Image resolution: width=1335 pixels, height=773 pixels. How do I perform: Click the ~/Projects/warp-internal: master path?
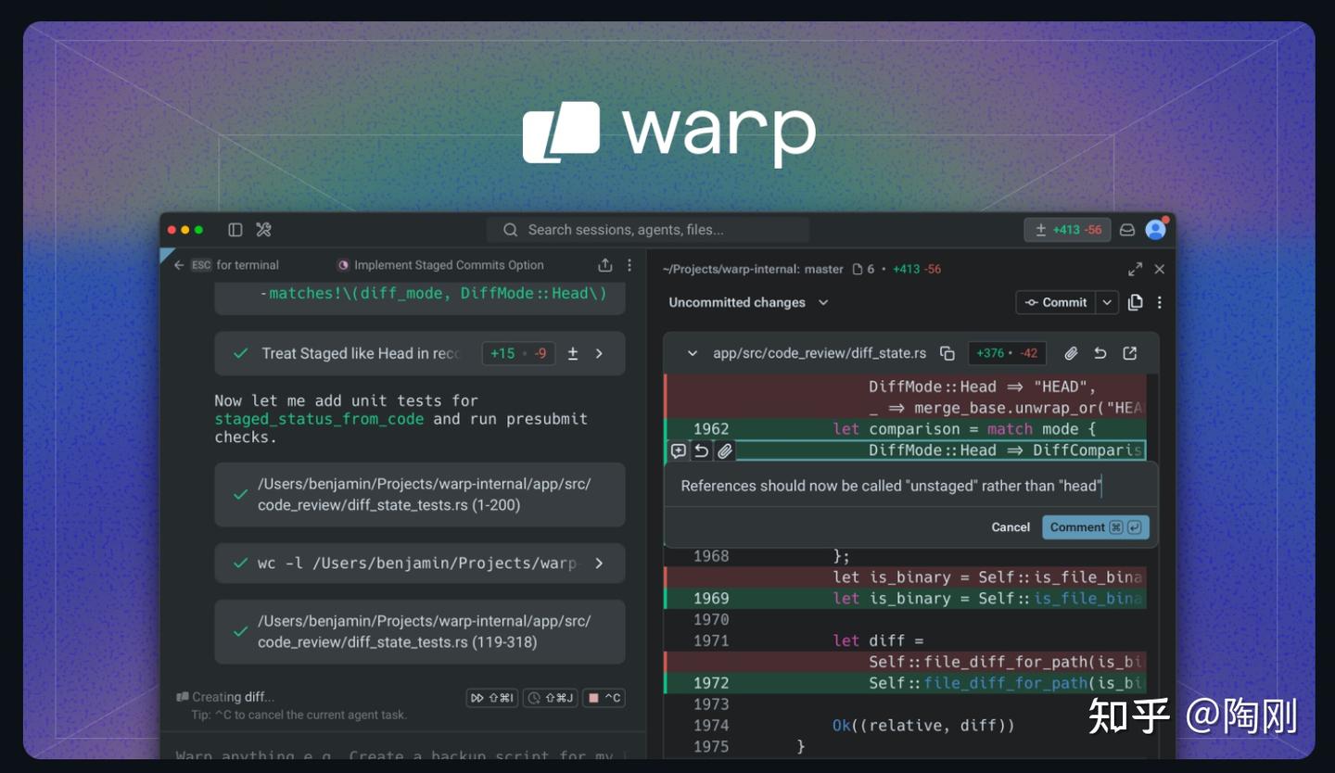[x=753, y=269]
